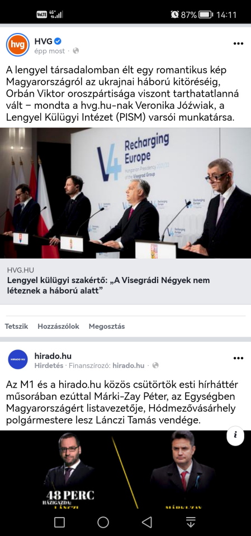Image resolution: width=251 pixels, height=536 pixels.
Task: Share the post via Megosztás
Action: (x=107, y=327)
